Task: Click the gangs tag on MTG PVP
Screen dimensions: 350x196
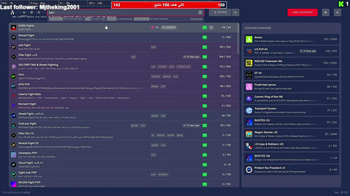Action: tap(155, 86)
